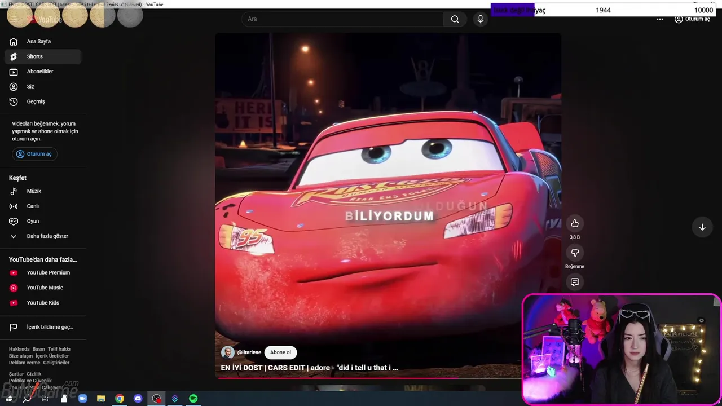Click the Geçmiş clock icon
This screenshot has width=722, height=406.
(14, 101)
